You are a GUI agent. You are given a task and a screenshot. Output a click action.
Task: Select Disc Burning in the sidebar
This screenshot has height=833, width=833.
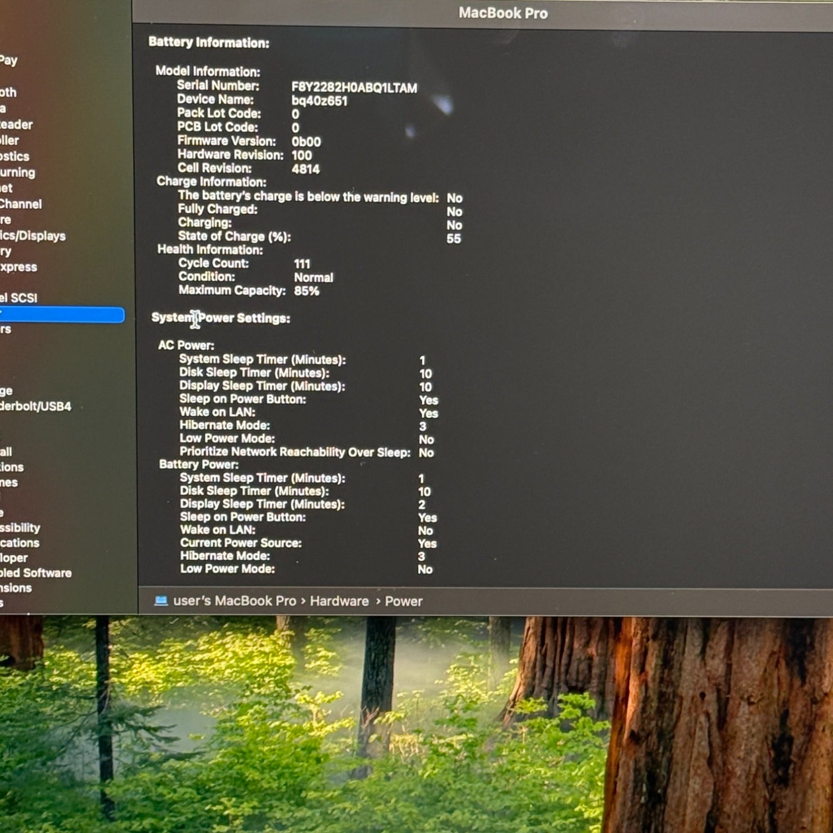[18, 173]
